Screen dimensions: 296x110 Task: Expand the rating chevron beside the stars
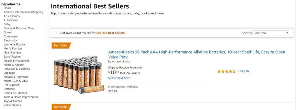click(238, 71)
